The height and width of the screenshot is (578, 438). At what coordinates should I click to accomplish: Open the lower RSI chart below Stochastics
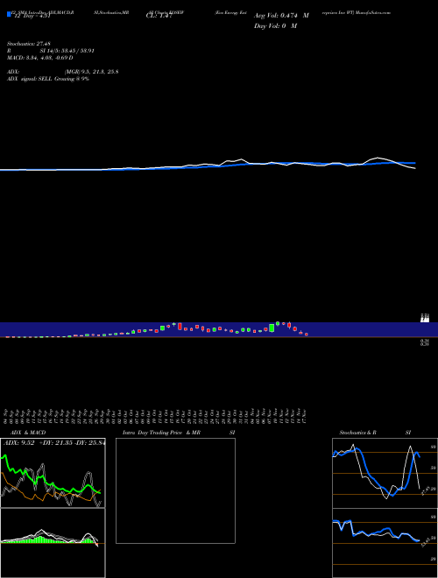click(385, 543)
